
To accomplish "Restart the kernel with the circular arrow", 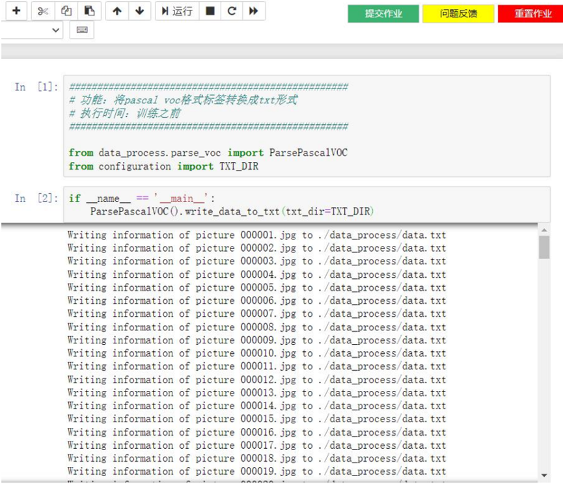I will tap(232, 11).
